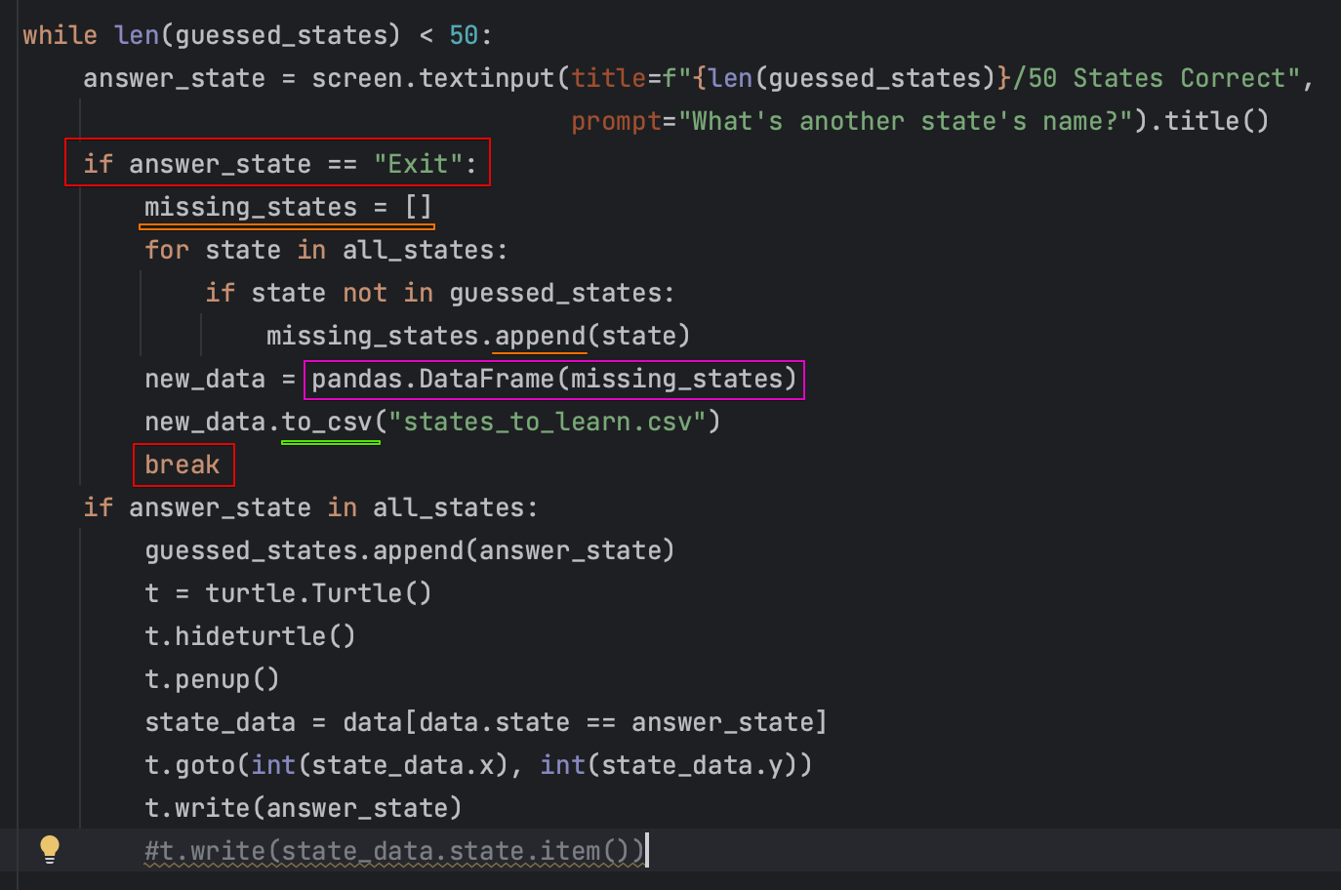This screenshot has height=890, width=1341.
Task: Click 'new_data' in the to_csv line
Action: pyautogui.click(x=205, y=423)
